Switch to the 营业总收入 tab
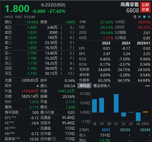The width and height of the screenshot is (152, 142). (102, 86)
